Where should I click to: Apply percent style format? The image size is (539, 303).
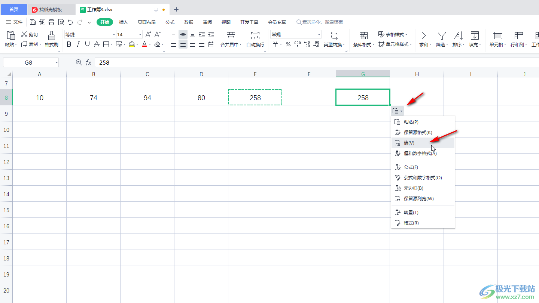(x=288, y=44)
